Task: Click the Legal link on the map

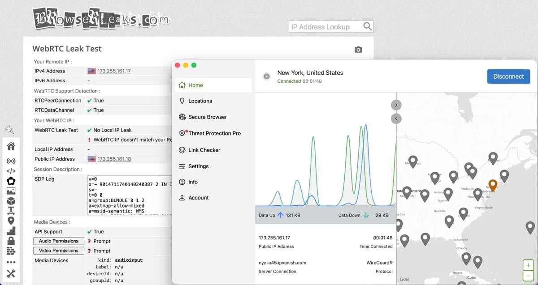Action: 404,280
